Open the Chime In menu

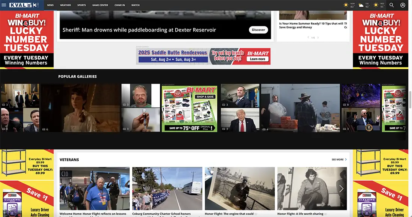pos(119,5)
